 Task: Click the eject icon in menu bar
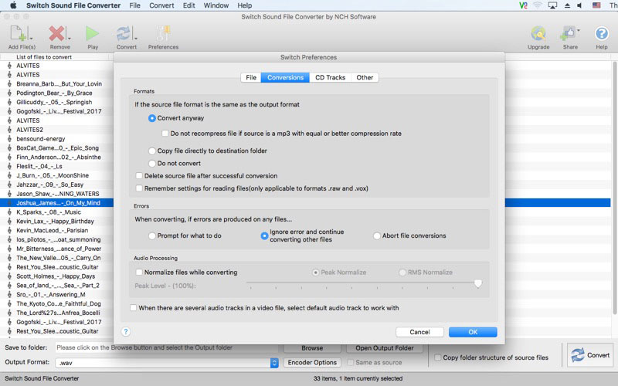567,5
